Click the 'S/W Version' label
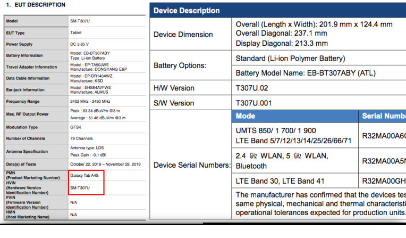This screenshot has width=406, height=238. coord(174,103)
